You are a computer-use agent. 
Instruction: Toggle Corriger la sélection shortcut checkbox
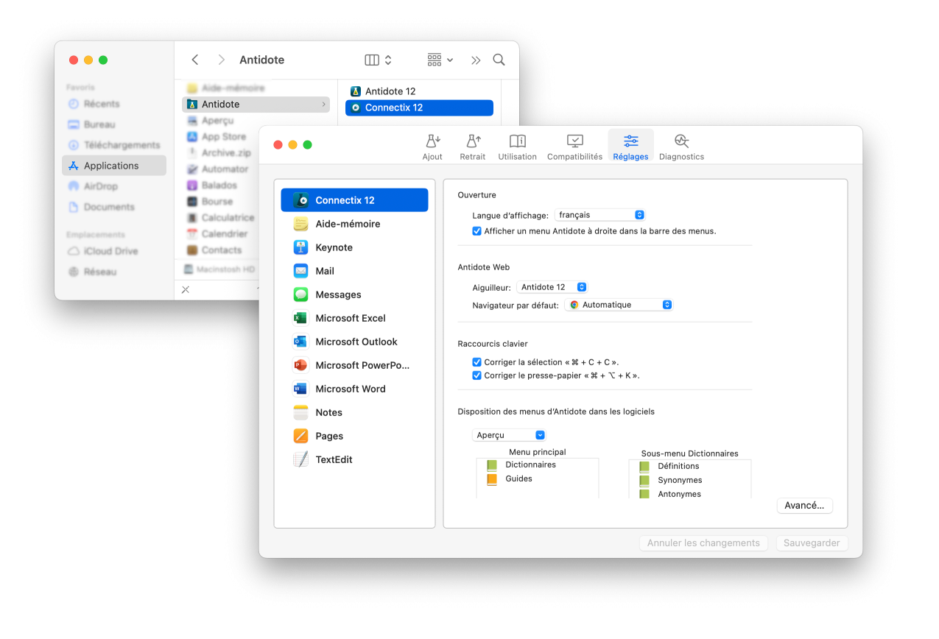(476, 362)
